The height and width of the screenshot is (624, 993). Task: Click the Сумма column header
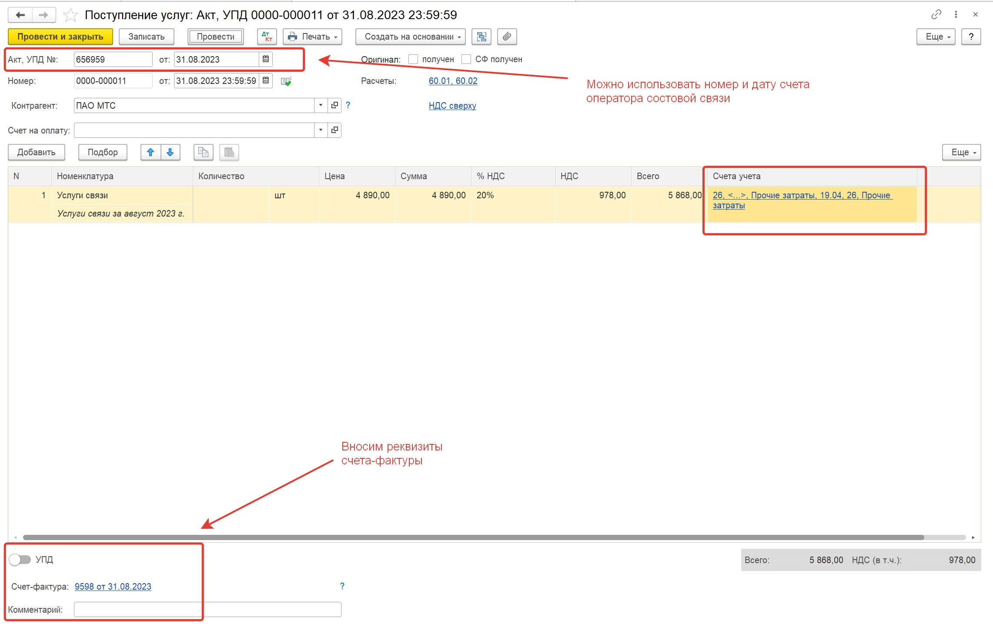[x=433, y=176]
